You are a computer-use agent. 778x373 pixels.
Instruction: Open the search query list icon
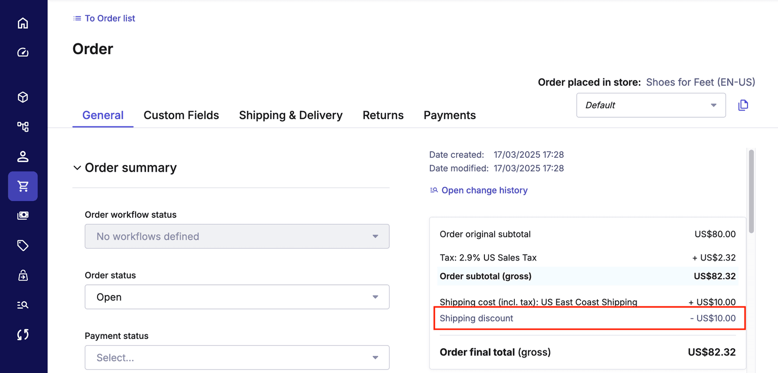tap(23, 304)
